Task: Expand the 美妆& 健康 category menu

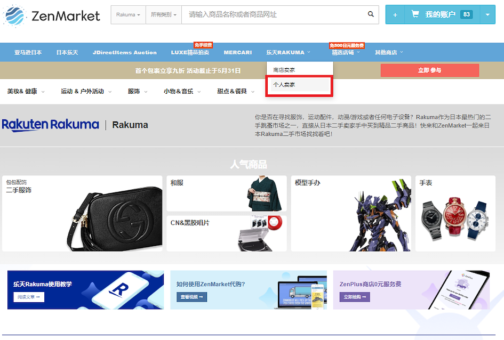Action: [26, 91]
